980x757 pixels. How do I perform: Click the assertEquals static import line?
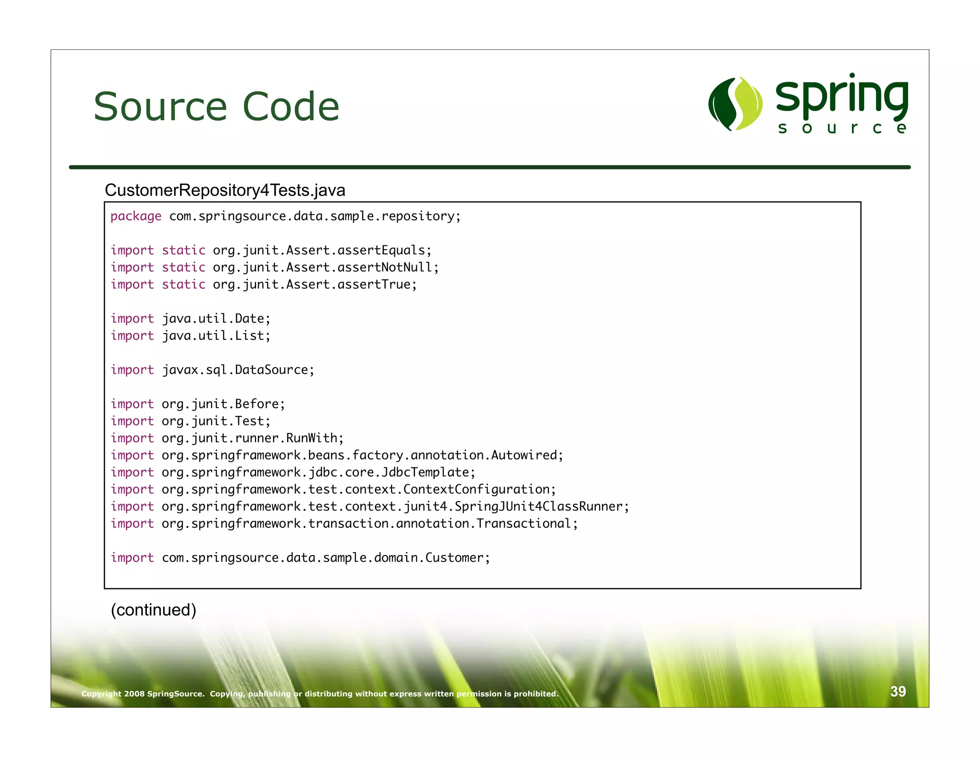(x=271, y=250)
